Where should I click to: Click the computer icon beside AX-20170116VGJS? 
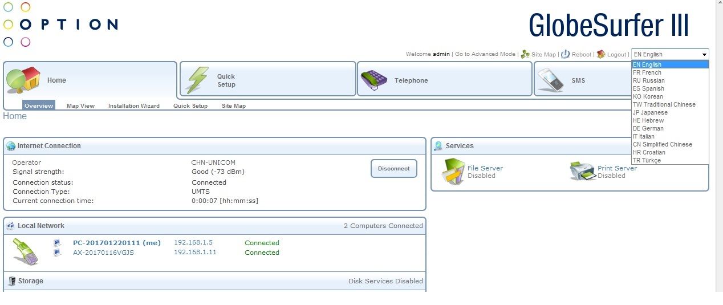pos(58,253)
